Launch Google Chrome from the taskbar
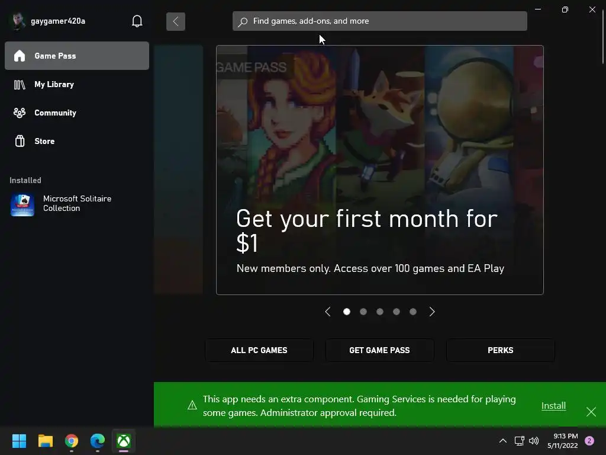 pyautogui.click(x=72, y=440)
